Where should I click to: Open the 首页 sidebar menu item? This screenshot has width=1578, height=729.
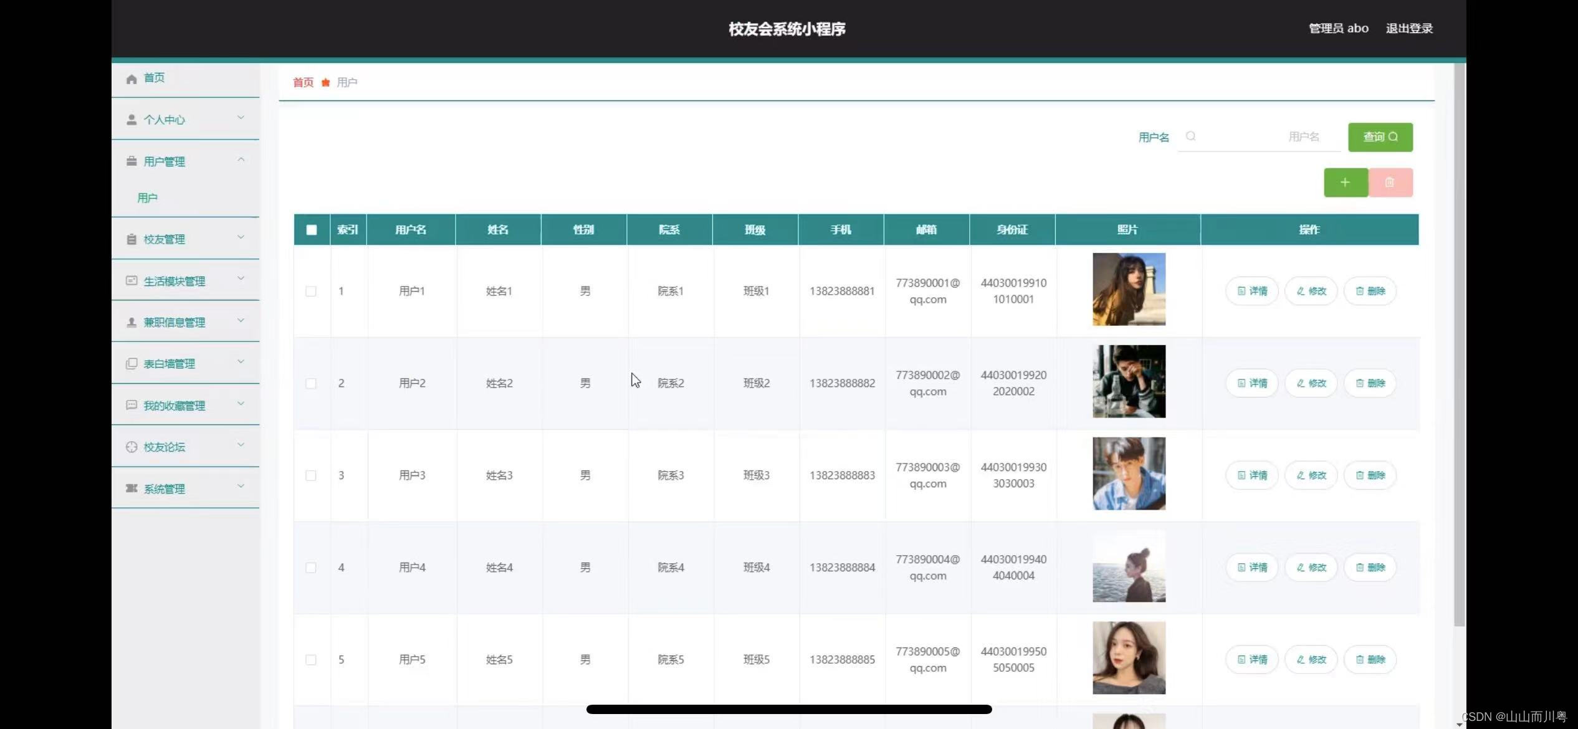(185, 79)
